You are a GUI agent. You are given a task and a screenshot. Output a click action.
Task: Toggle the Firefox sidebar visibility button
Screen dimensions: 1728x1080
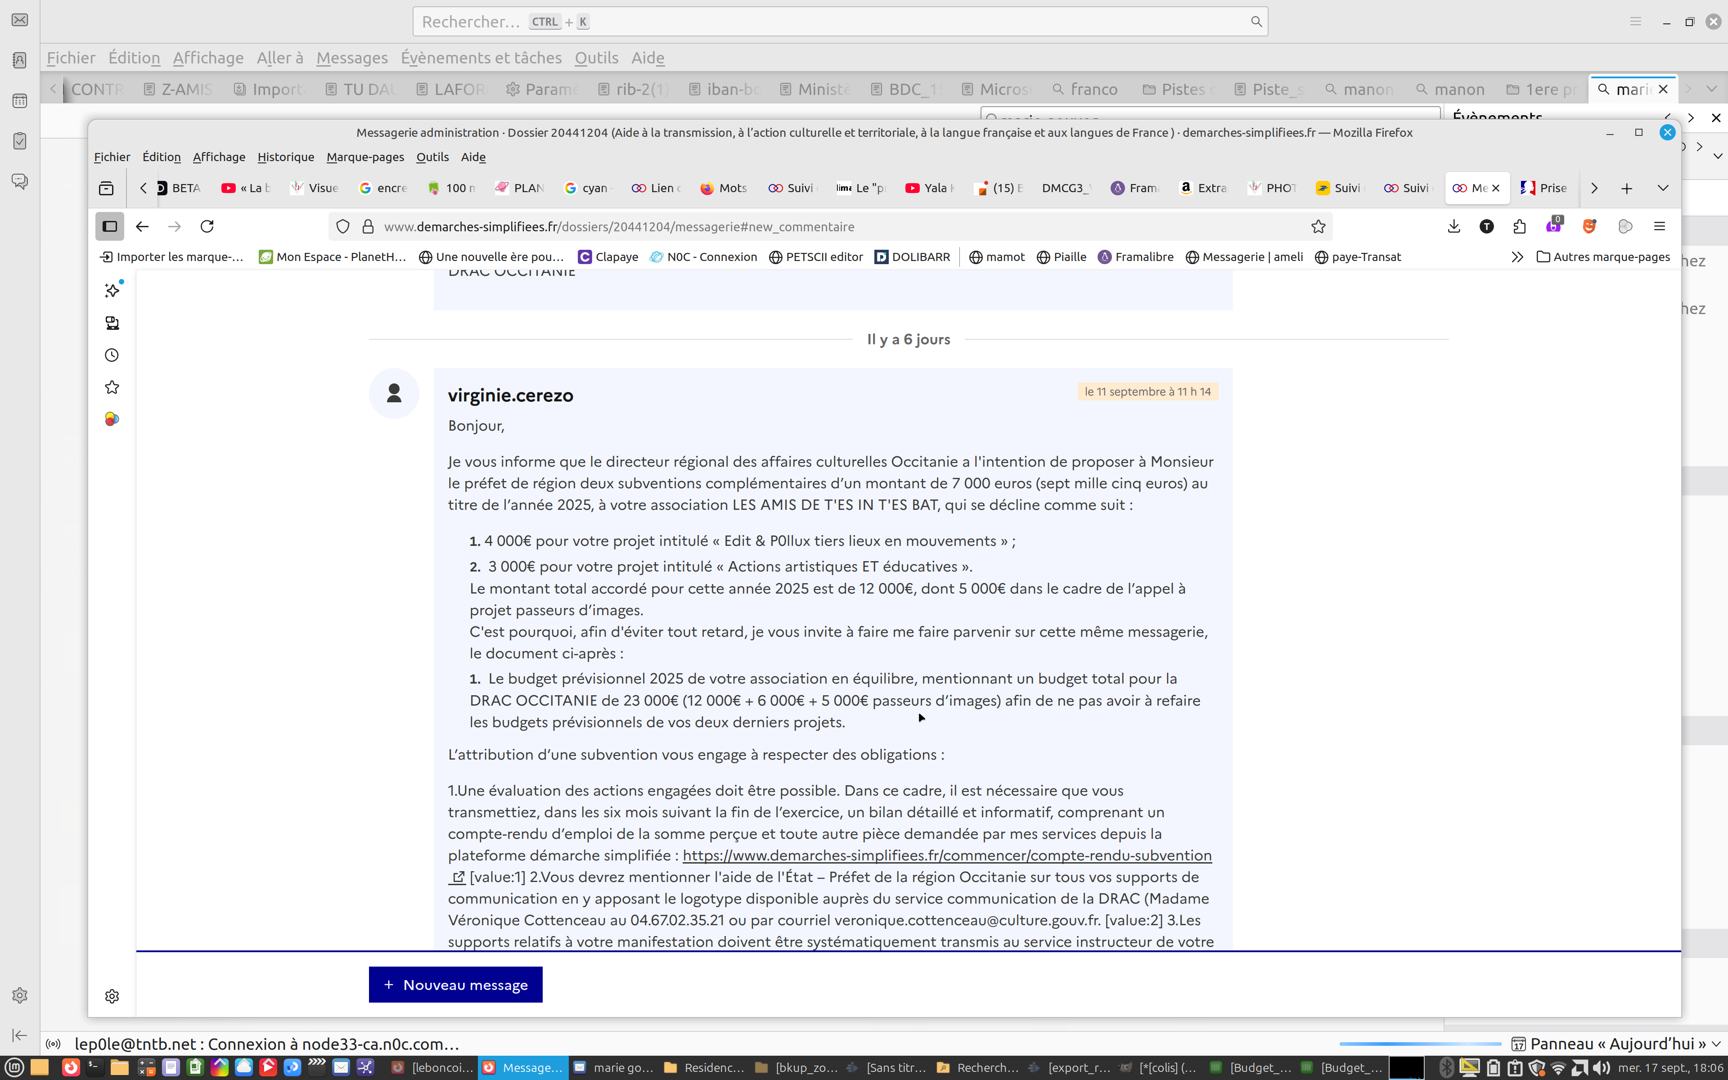pyautogui.click(x=109, y=226)
